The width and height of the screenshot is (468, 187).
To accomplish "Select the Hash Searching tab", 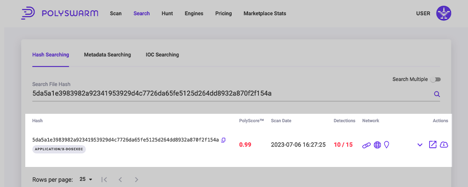I will [x=51, y=55].
